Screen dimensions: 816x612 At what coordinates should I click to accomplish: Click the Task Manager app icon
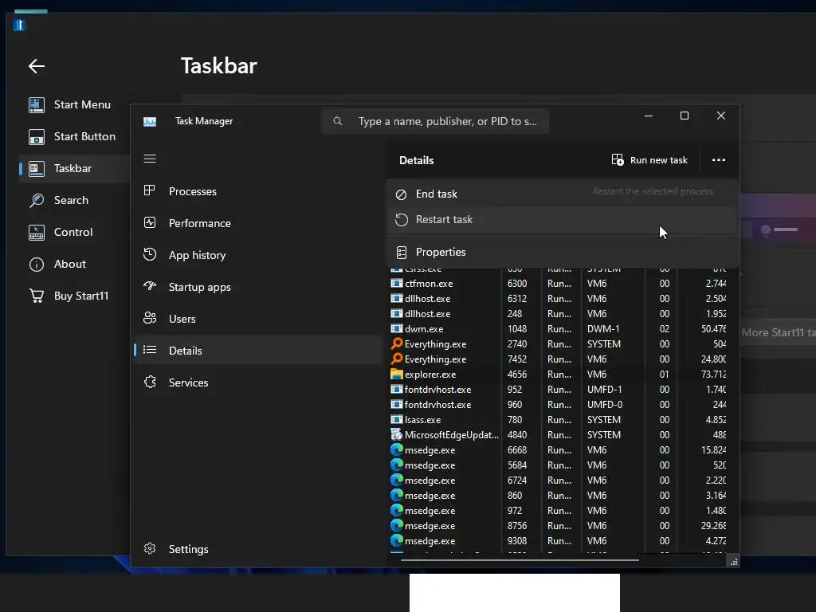(150, 121)
